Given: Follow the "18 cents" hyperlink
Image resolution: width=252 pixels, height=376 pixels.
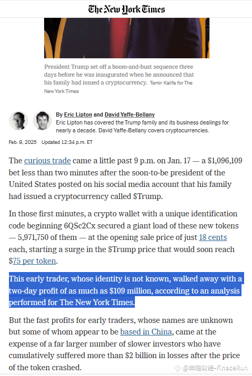Looking at the screenshot, I should pos(213,237).
